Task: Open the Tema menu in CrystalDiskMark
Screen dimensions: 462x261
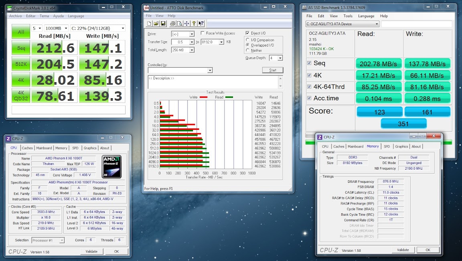Action: click(x=44, y=16)
